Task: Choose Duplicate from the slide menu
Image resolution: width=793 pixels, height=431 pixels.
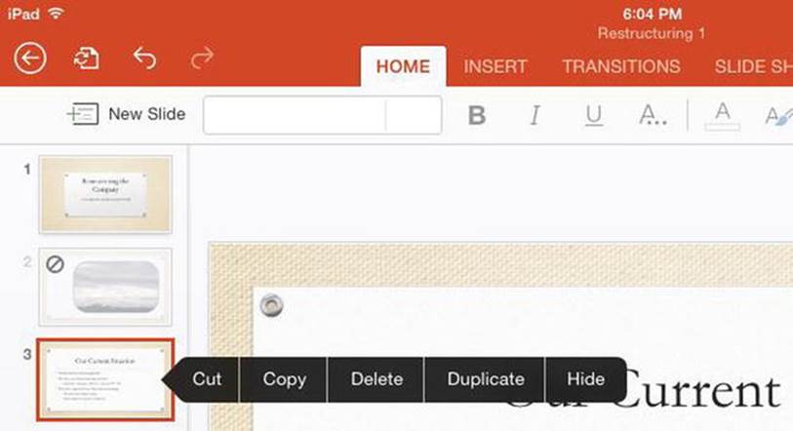Action: (486, 379)
